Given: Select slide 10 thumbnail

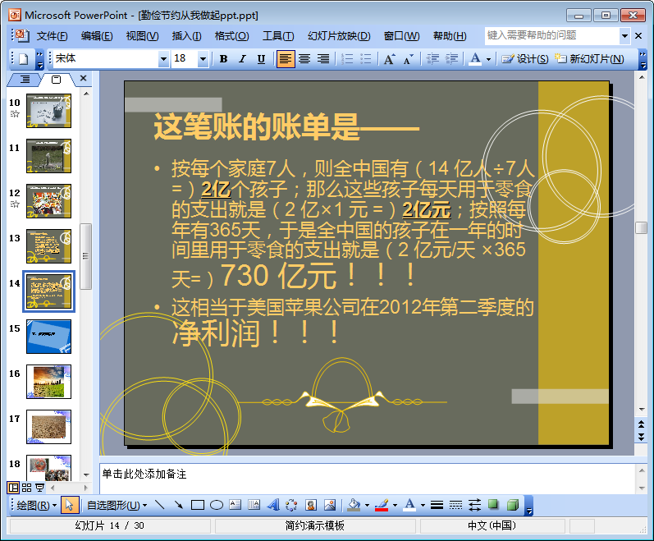Looking at the screenshot, I should pos(48,111).
